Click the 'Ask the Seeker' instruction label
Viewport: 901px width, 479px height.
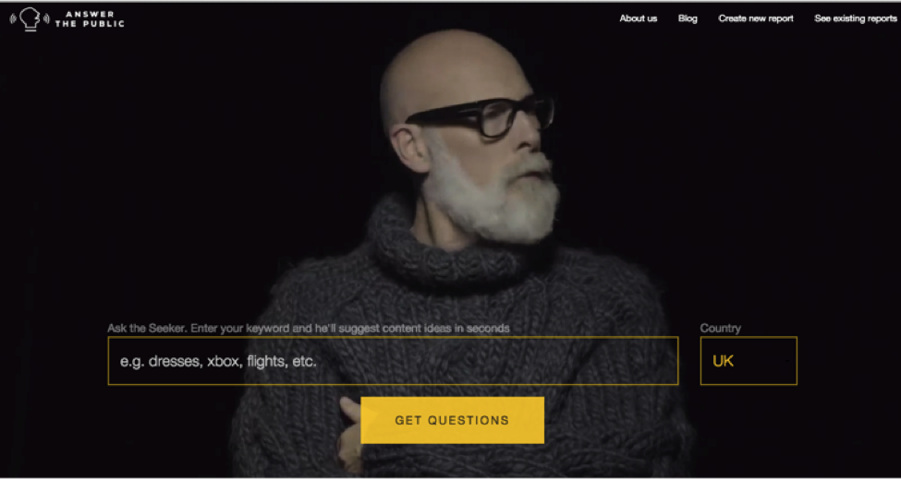point(309,329)
